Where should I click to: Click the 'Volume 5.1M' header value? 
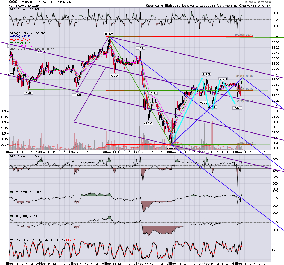tap(228, 6)
